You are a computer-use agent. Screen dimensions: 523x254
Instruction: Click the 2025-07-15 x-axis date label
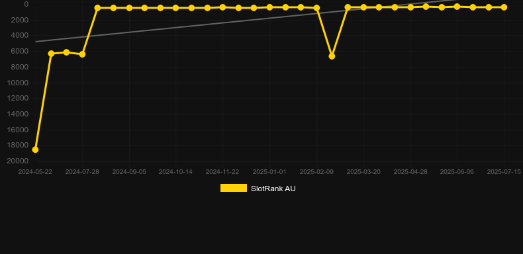[x=504, y=172]
